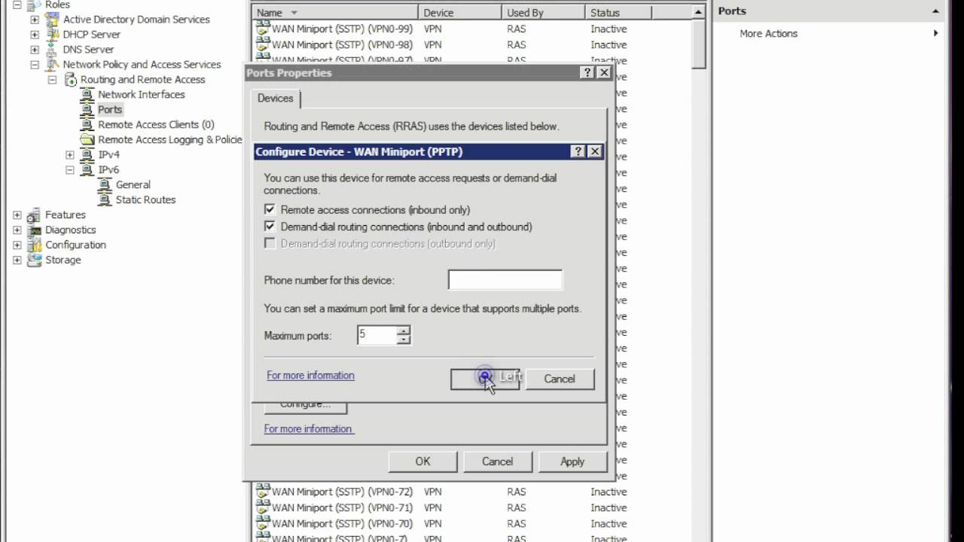Select Network Interfaces in tree
The height and width of the screenshot is (542, 964).
pyautogui.click(x=142, y=95)
